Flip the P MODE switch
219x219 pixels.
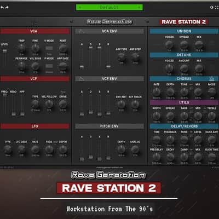click(49, 66)
